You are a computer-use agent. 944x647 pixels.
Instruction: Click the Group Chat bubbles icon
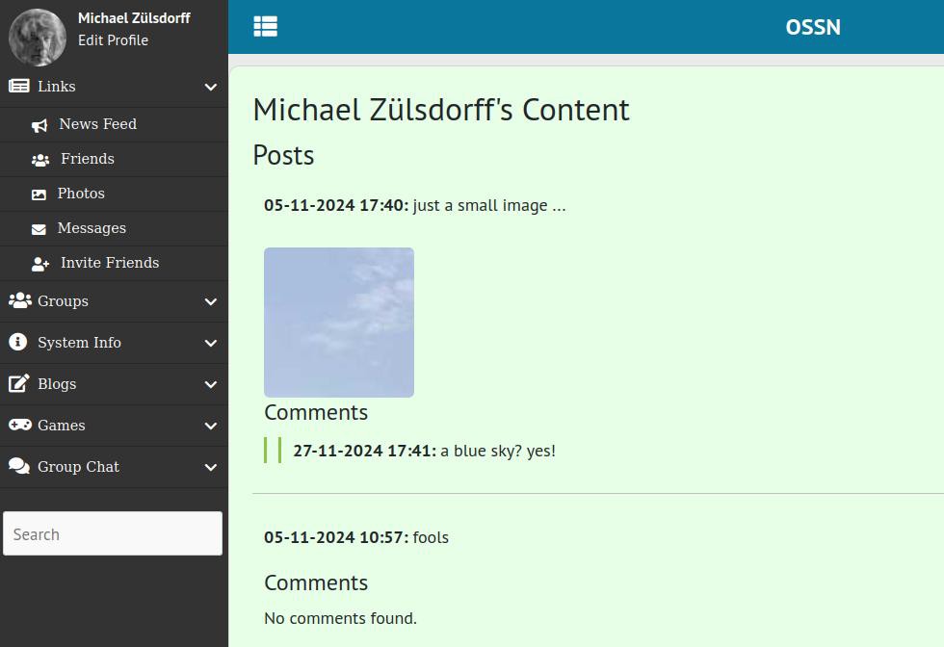tap(19, 466)
